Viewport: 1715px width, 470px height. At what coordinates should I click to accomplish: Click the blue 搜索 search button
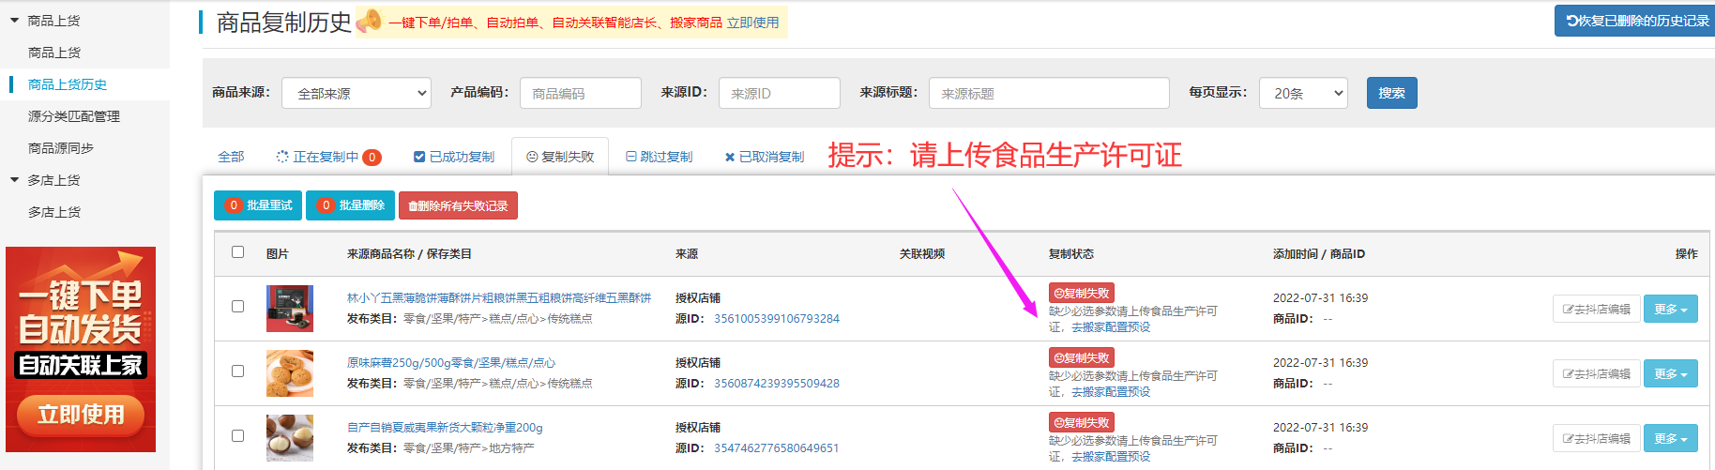pyautogui.click(x=1391, y=93)
